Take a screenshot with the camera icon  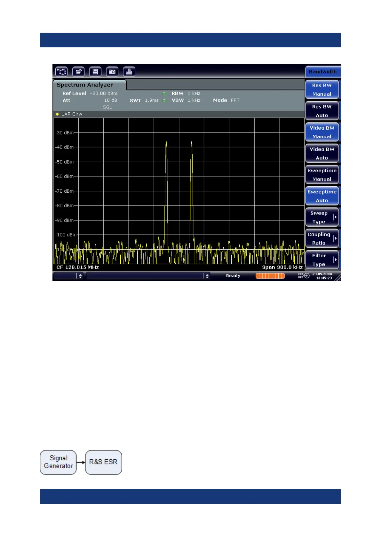[112, 71]
